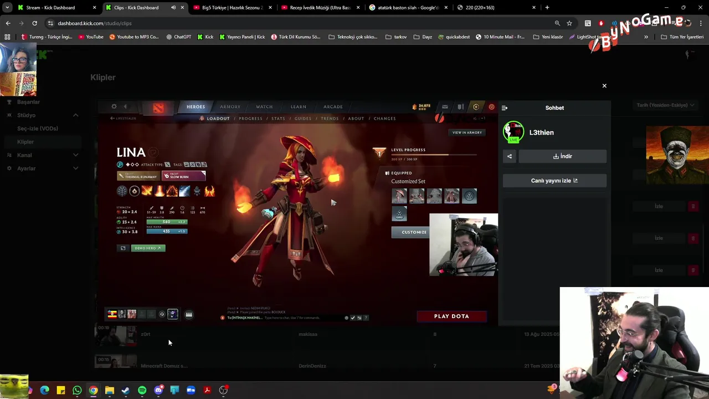Open the YouTube bookmark
This screenshot has height=399, width=709.
[91, 37]
